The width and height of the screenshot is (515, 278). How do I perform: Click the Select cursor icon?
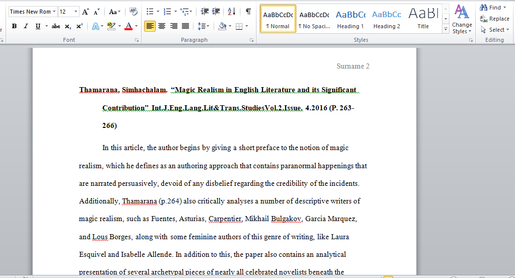point(483,30)
